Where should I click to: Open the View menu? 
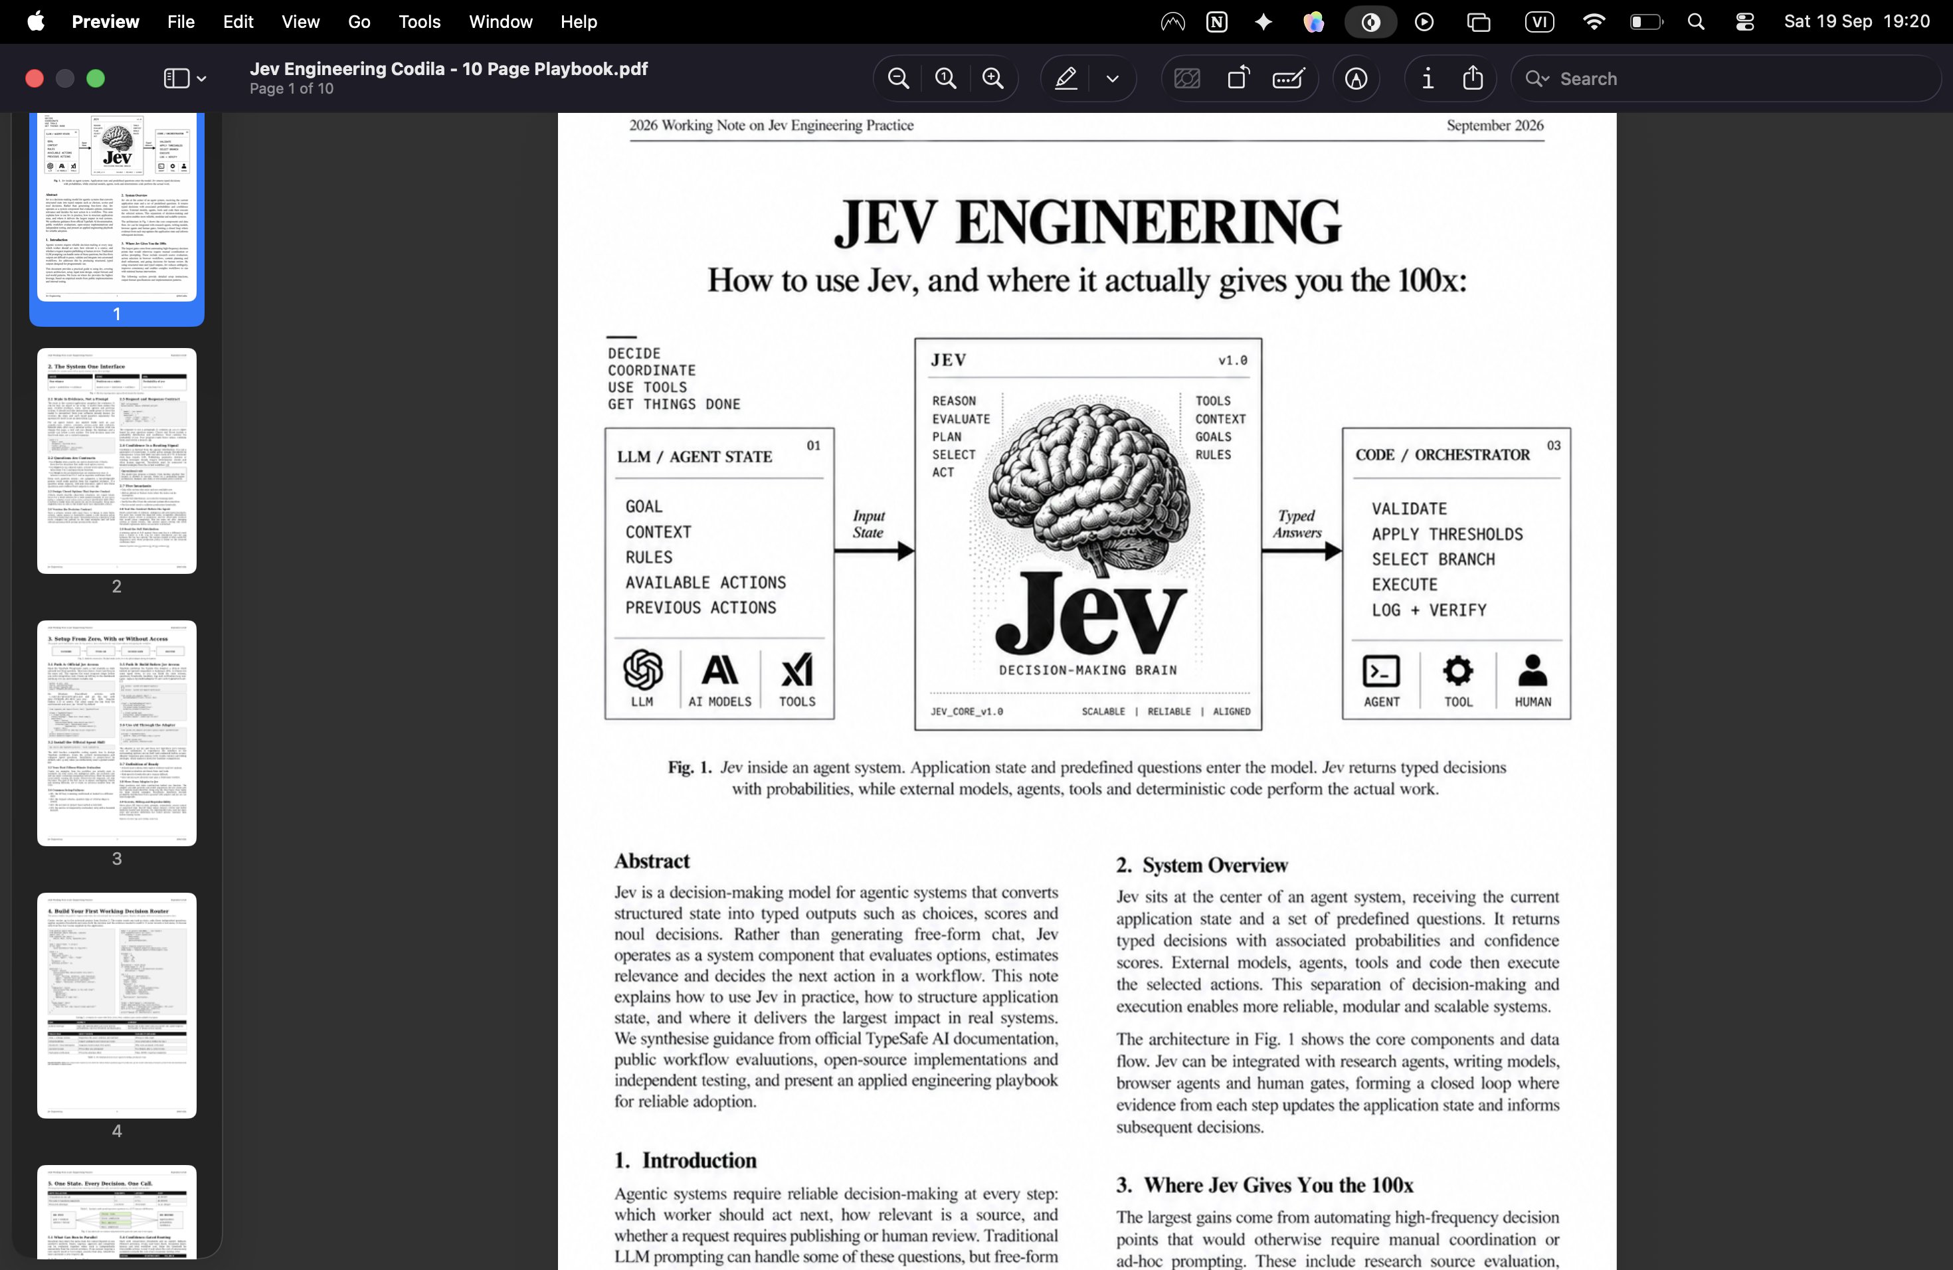pyautogui.click(x=300, y=22)
